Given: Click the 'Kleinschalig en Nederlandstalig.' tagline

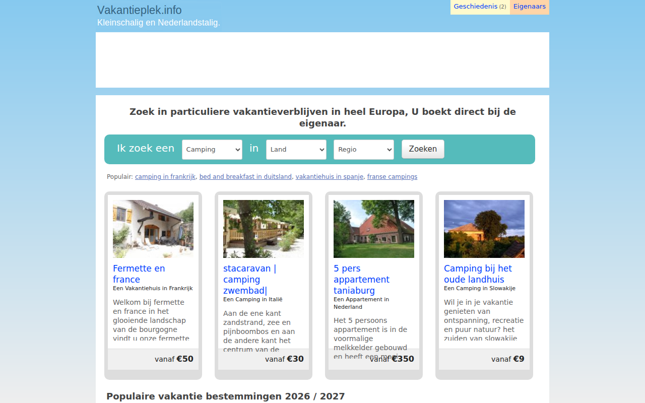Looking at the screenshot, I should click(159, 23).
